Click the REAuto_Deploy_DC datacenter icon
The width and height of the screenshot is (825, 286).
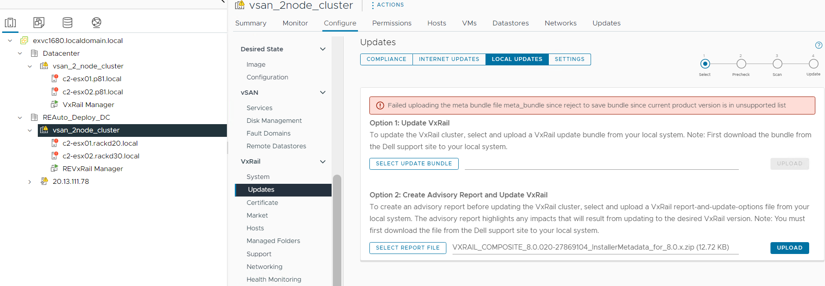34,117
